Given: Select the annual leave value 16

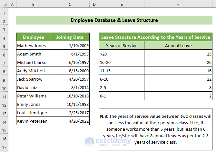Looking at the screenshot, I should (178, 71).
